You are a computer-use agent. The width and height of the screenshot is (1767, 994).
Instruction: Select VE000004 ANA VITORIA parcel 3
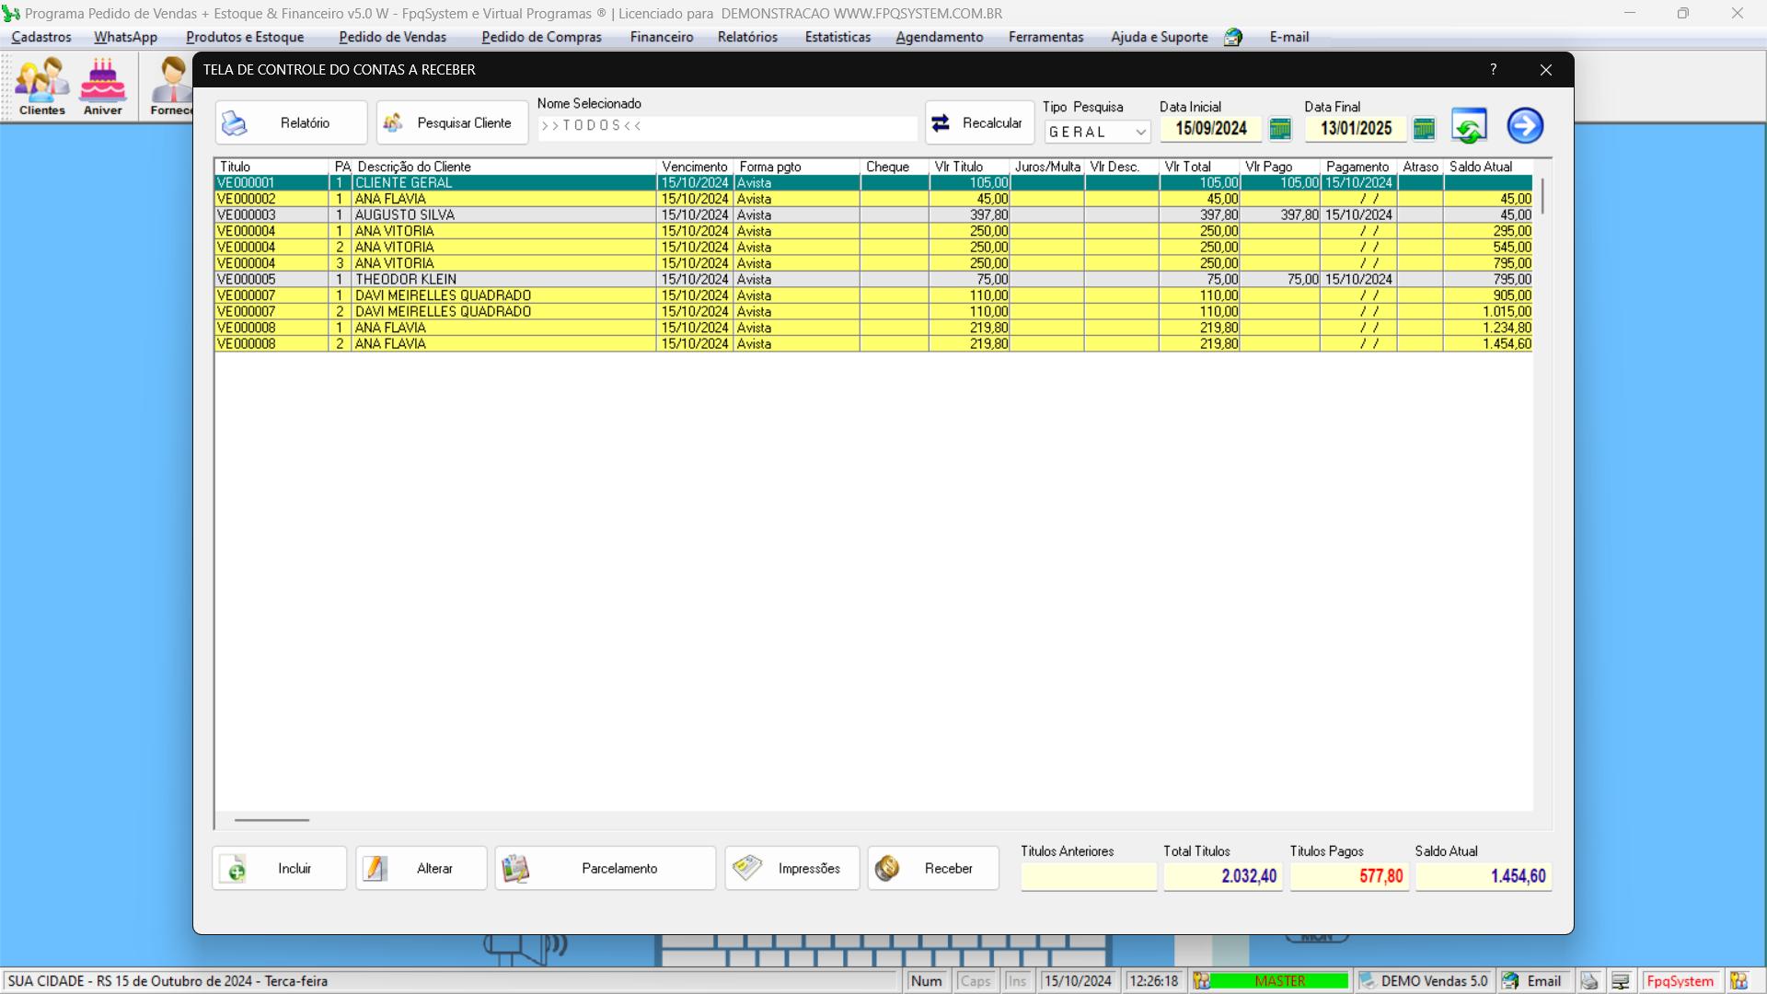pos(873,263)
